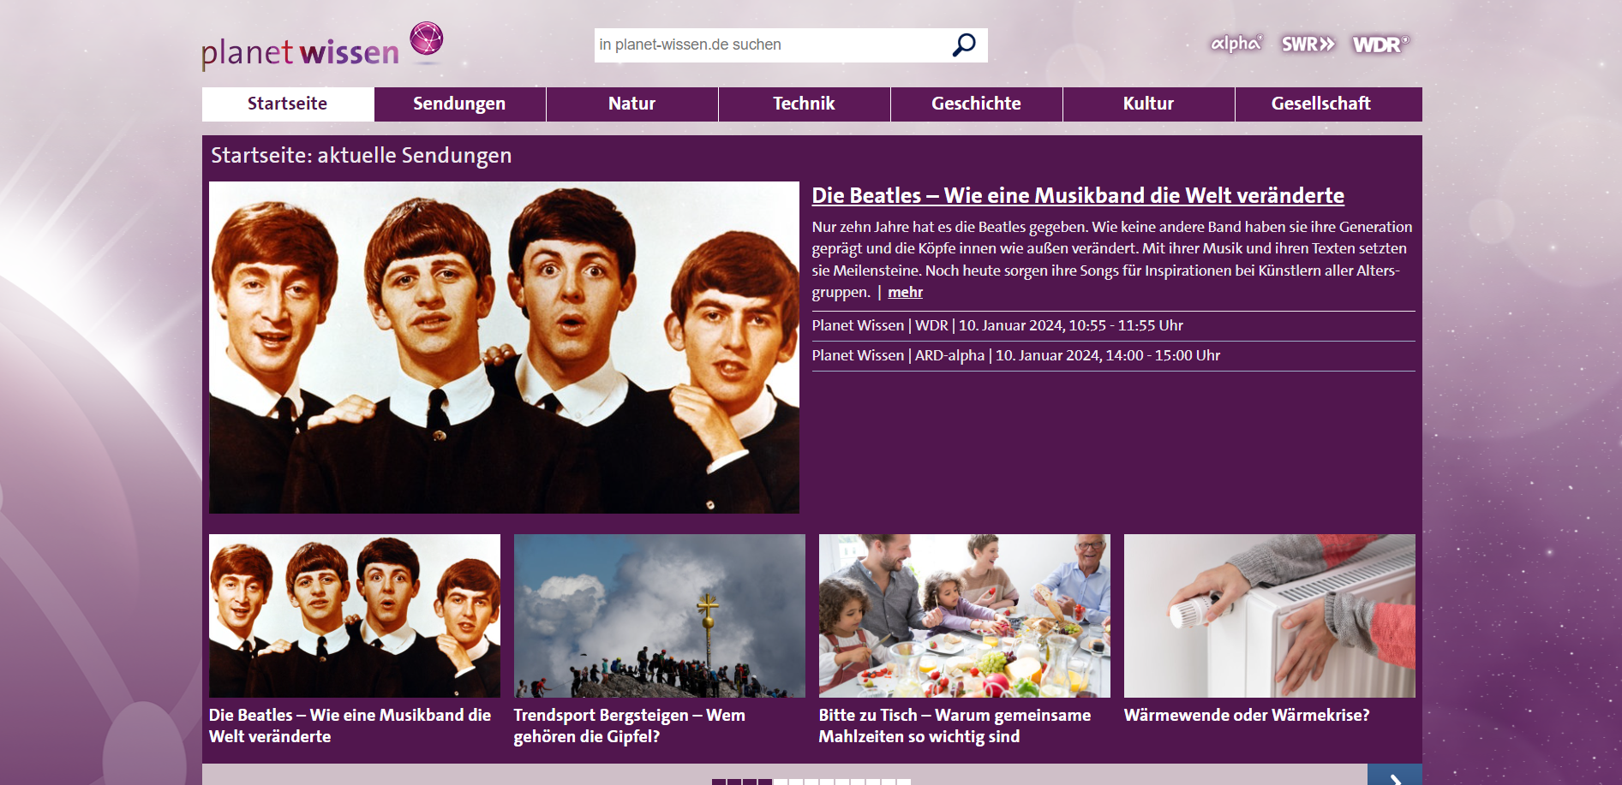Open the ARD alpha broadcaster logo
The height and width of the screenshot is (785, 1622).
[x=1236, y=44]
